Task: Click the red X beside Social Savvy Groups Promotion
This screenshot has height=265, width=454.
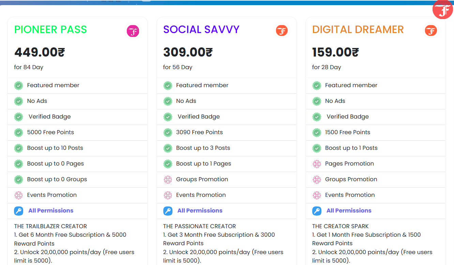Action: click(x=168, y=180)
